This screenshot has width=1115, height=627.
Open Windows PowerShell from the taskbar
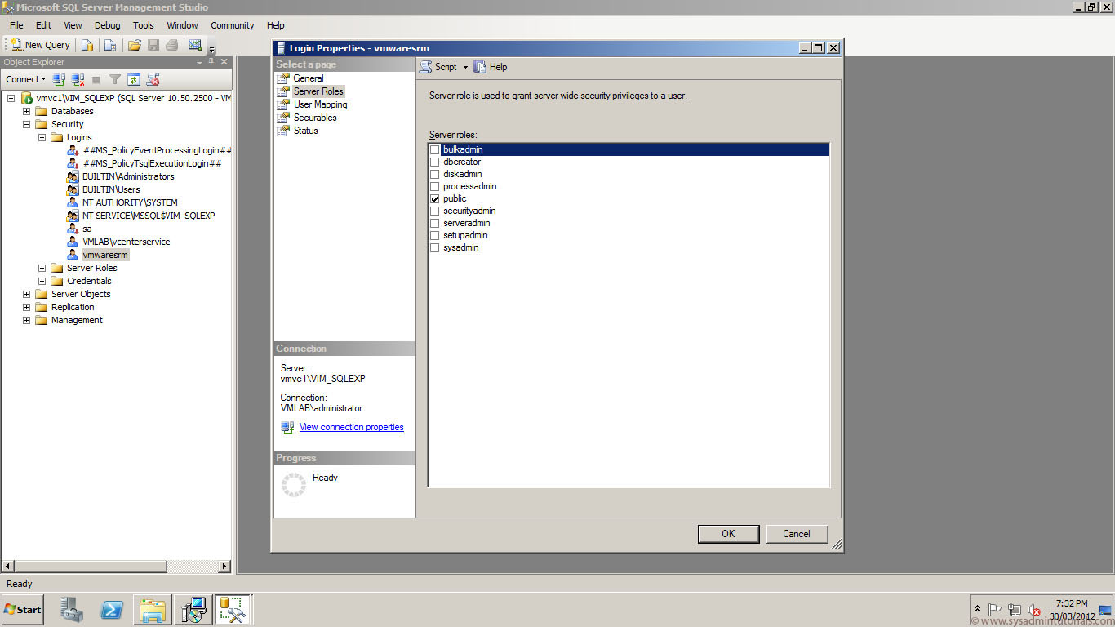click(112, 610)
